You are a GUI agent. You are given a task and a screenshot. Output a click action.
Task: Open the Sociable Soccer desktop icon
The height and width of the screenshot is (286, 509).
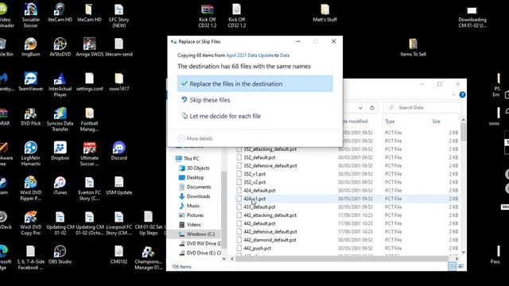point(30,16)
